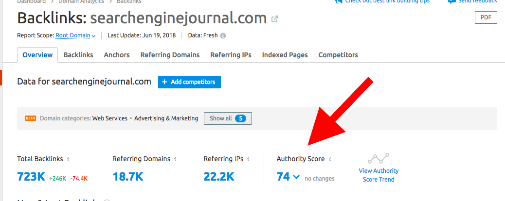505x201 pixels.
Task: Expand the Authority Score 74 chevron
Action: coord(296,177)
